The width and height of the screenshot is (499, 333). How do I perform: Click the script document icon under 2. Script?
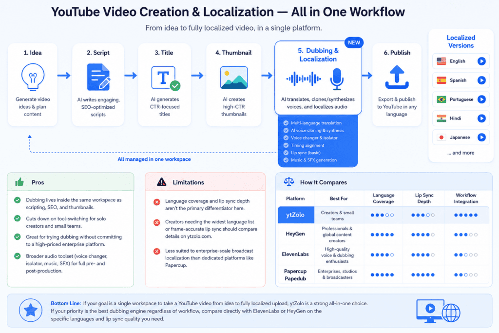98,77
